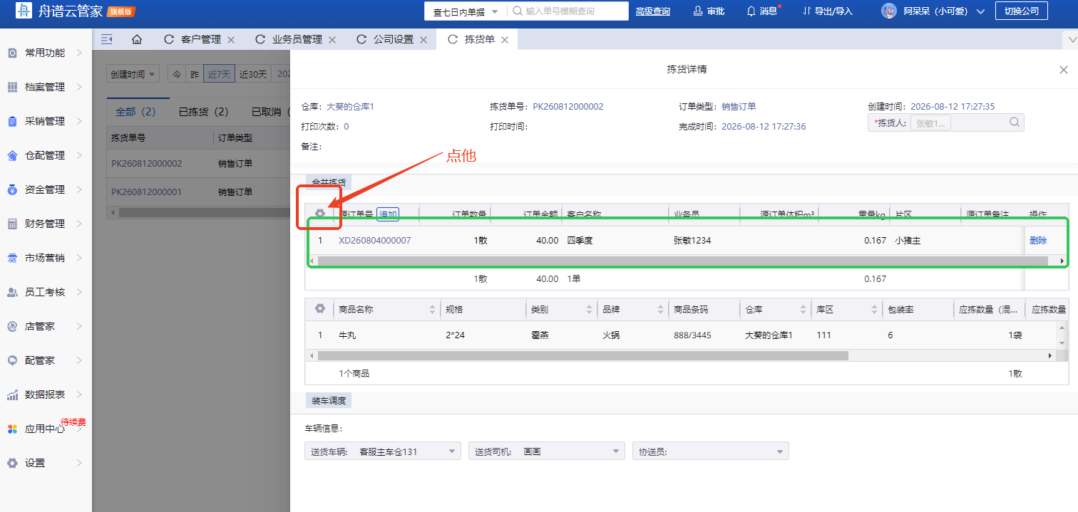Click the horizontal scrollbar of the product table
The height and width of the screenshot is (512, 1078).
coord(582,355)
